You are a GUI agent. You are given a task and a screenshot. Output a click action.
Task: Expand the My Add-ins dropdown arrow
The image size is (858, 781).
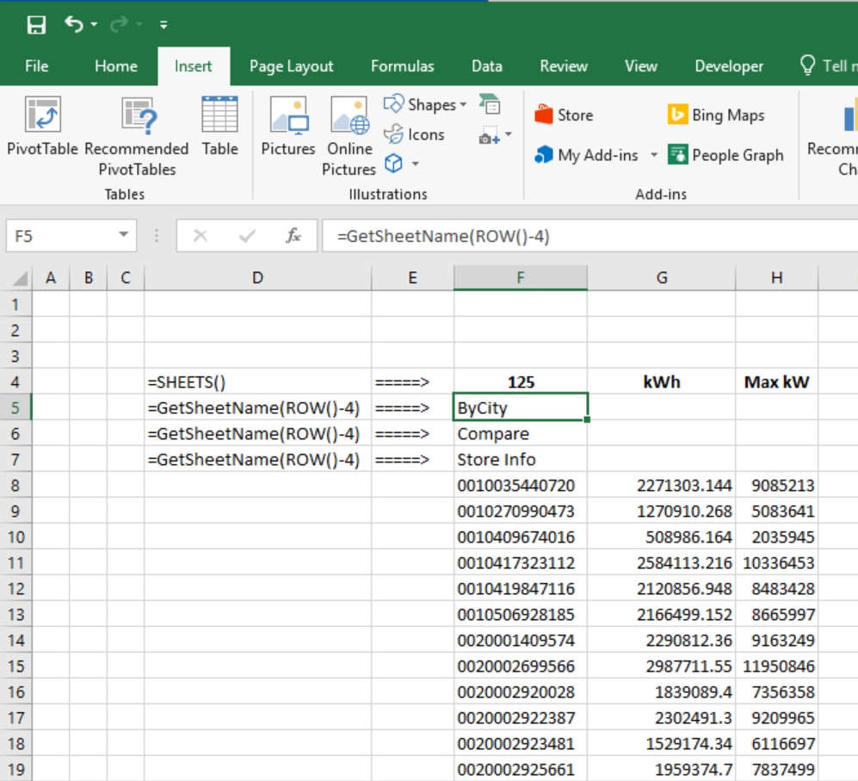coord(653,156)
